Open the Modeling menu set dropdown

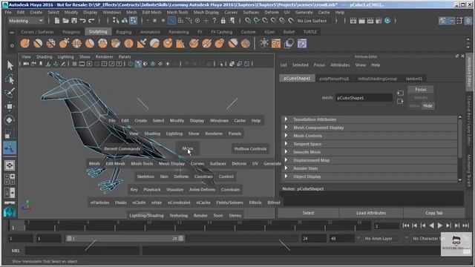pyautogui.click(x=26, y=21)
